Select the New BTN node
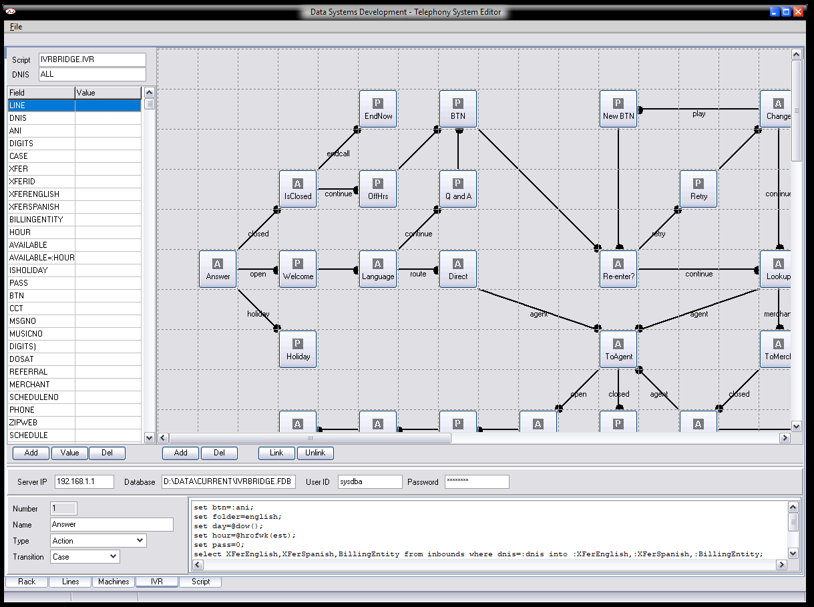The width and height of the screenshot is (814, 607). (618, 109)
